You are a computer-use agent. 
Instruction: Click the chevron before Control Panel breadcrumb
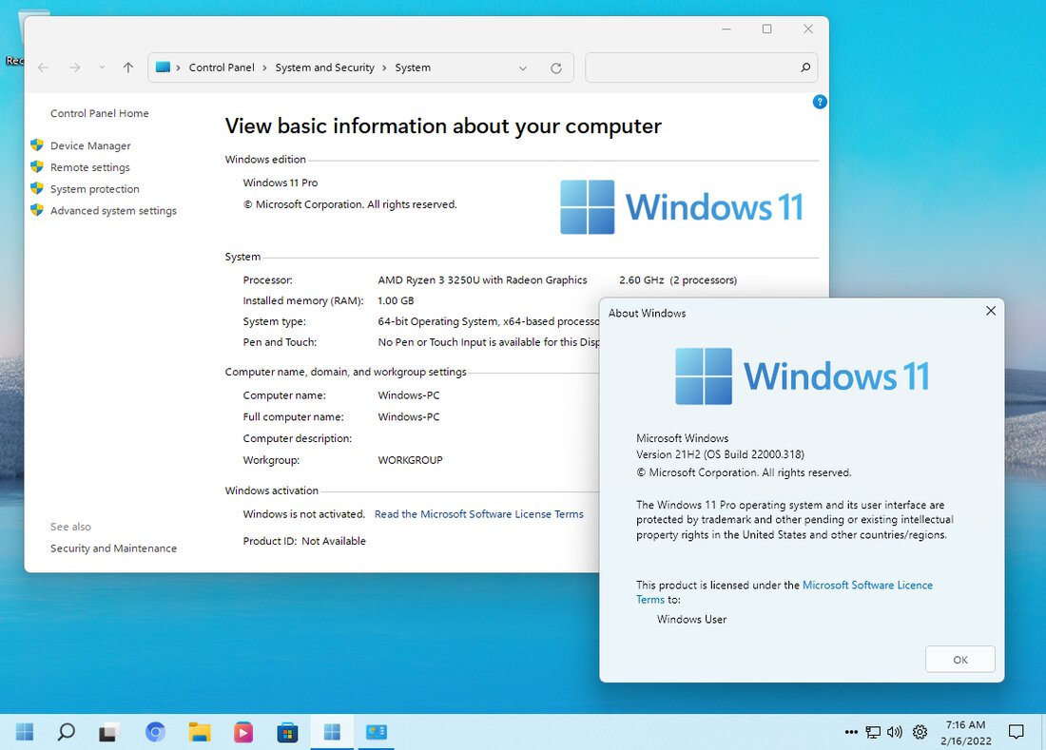pos(178,68)
